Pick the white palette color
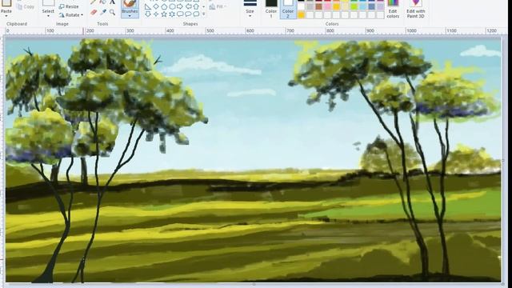Image resolution: width=512 pixels, height=288 pixels. (301, 6)
